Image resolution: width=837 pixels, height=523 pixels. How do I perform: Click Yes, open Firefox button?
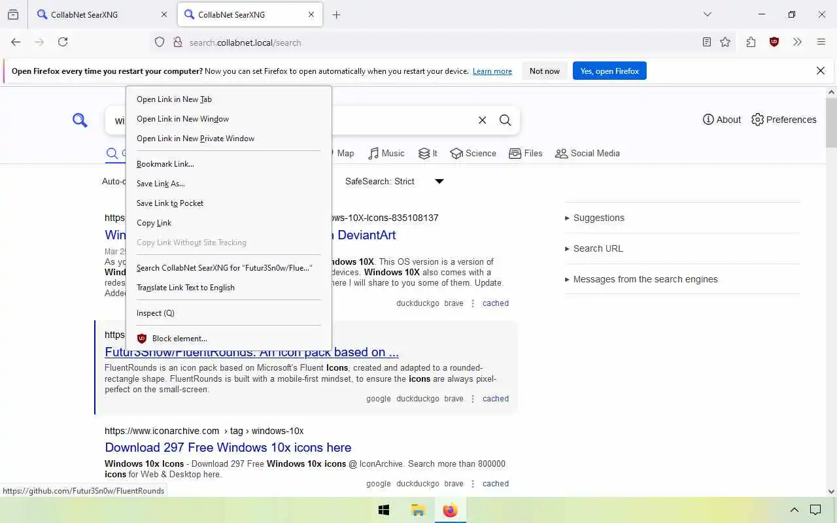609,71
